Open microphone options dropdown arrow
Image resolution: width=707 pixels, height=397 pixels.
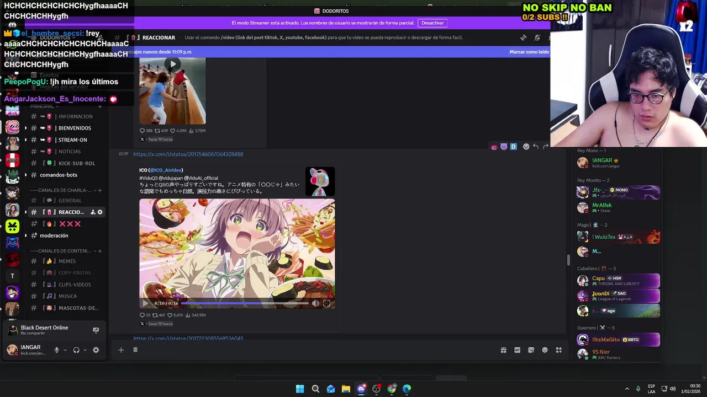pos(65,350)
